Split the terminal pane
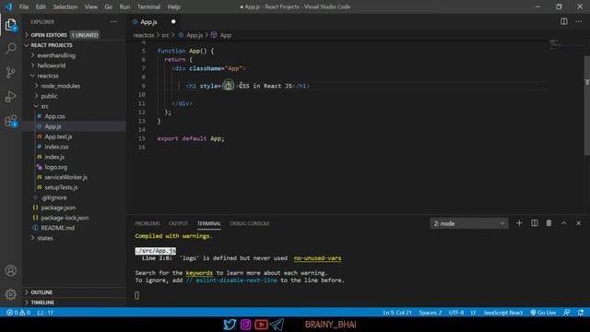Image resolution: width=590 pixels, height=332 pixels. point(535,223)
